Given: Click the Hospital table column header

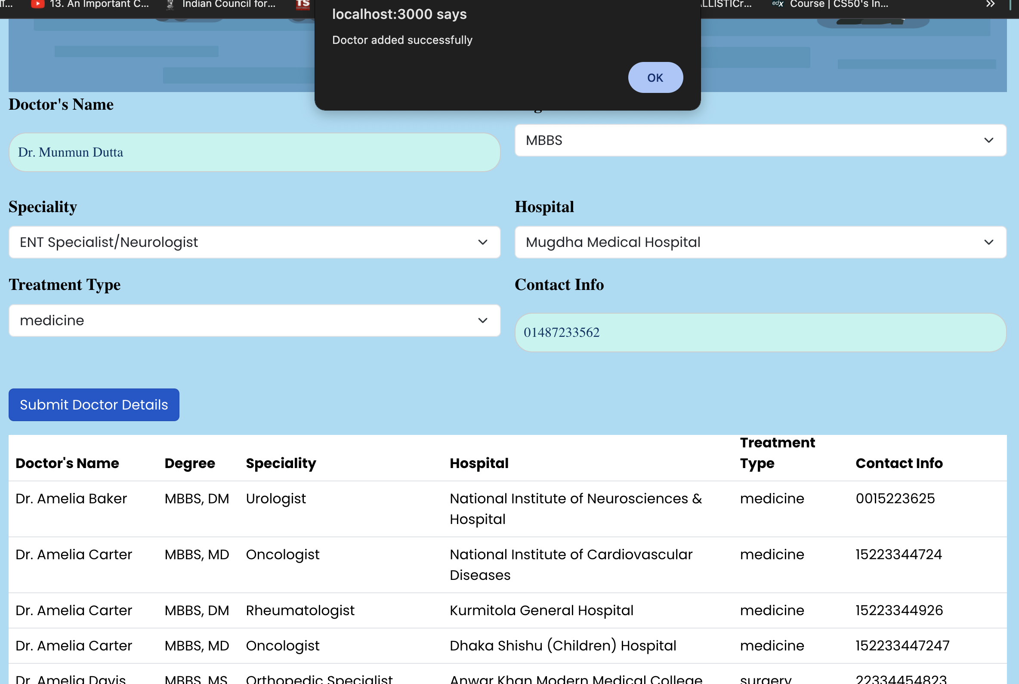Looking at the screenshot, I should pyautogui.click(x=479, y=463).
